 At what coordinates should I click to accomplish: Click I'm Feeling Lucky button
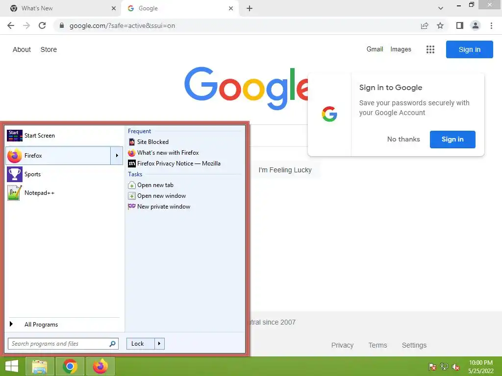[285, 170]
